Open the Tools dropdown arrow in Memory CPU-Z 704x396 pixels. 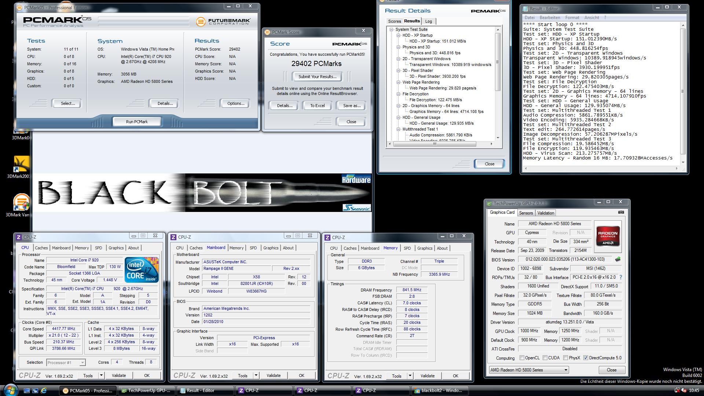click(410, 376)
